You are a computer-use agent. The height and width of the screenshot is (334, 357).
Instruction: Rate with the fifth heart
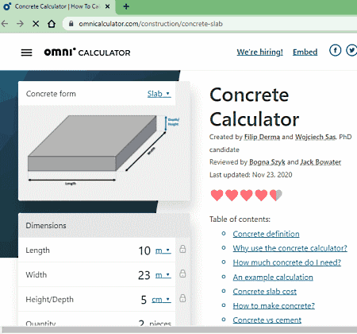click(276, 196)
